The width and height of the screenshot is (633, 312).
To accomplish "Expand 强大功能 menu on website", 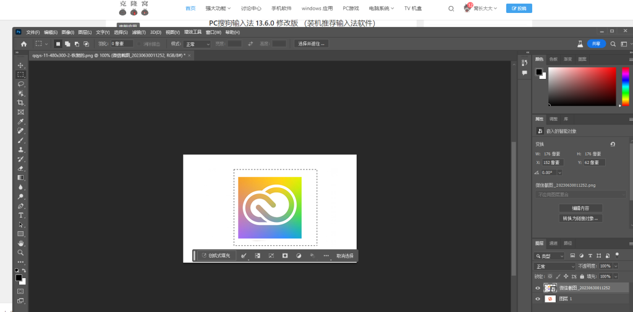I will pos(218,8).
